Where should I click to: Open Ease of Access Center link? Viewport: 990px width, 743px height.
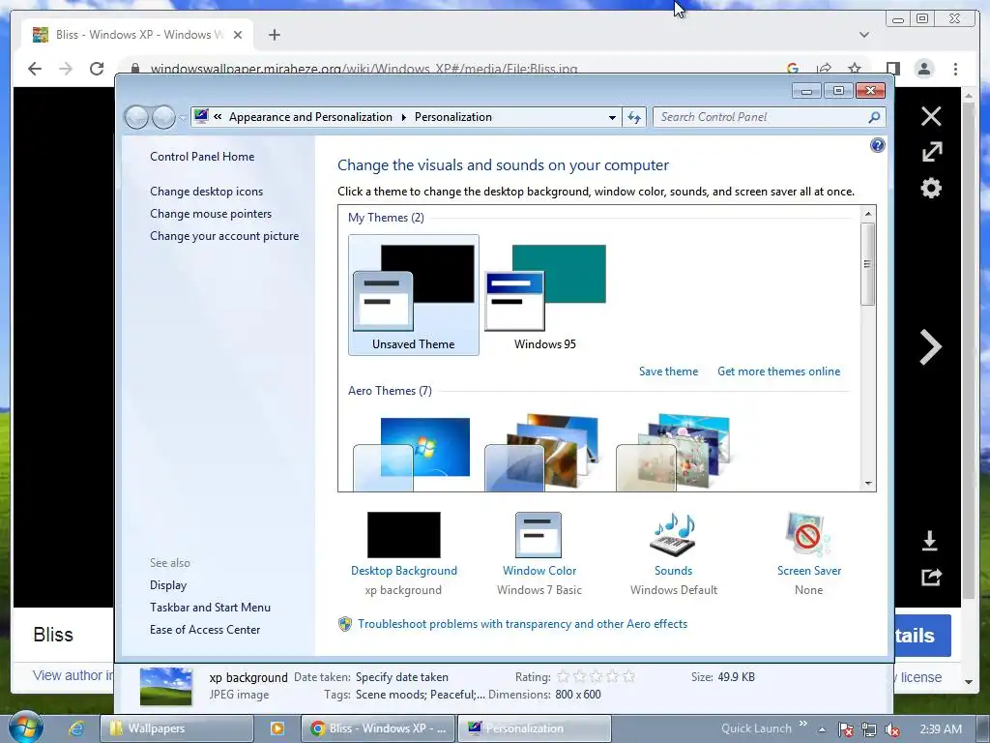[205, 629]
